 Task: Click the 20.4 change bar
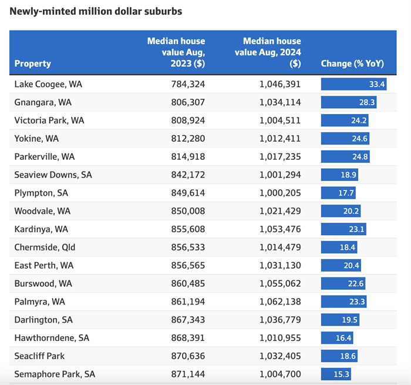(x=341, y=265)
